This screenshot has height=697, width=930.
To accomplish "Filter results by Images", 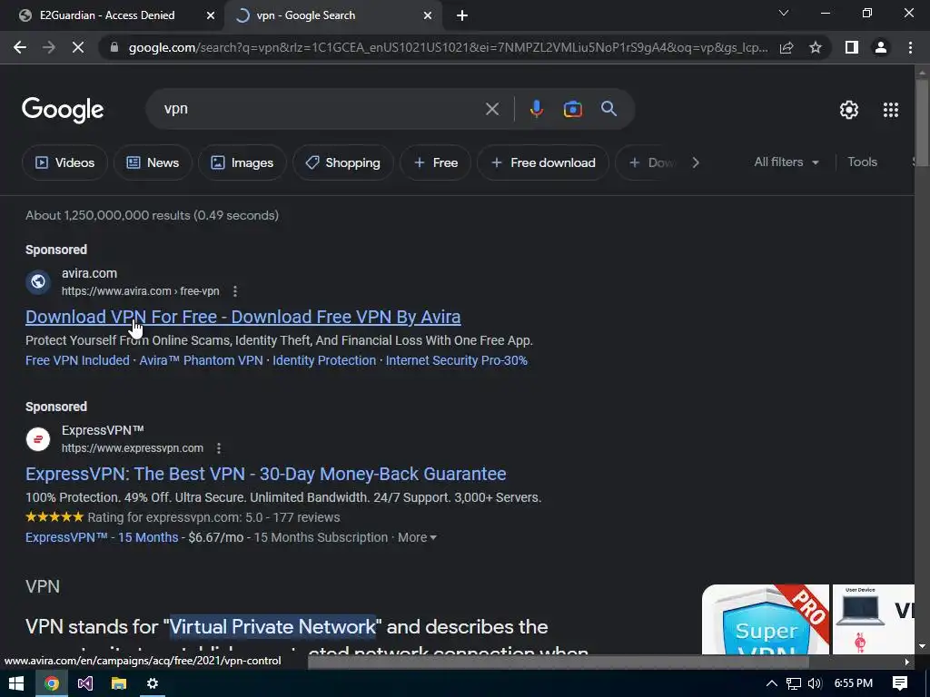I will click(242, 162).
